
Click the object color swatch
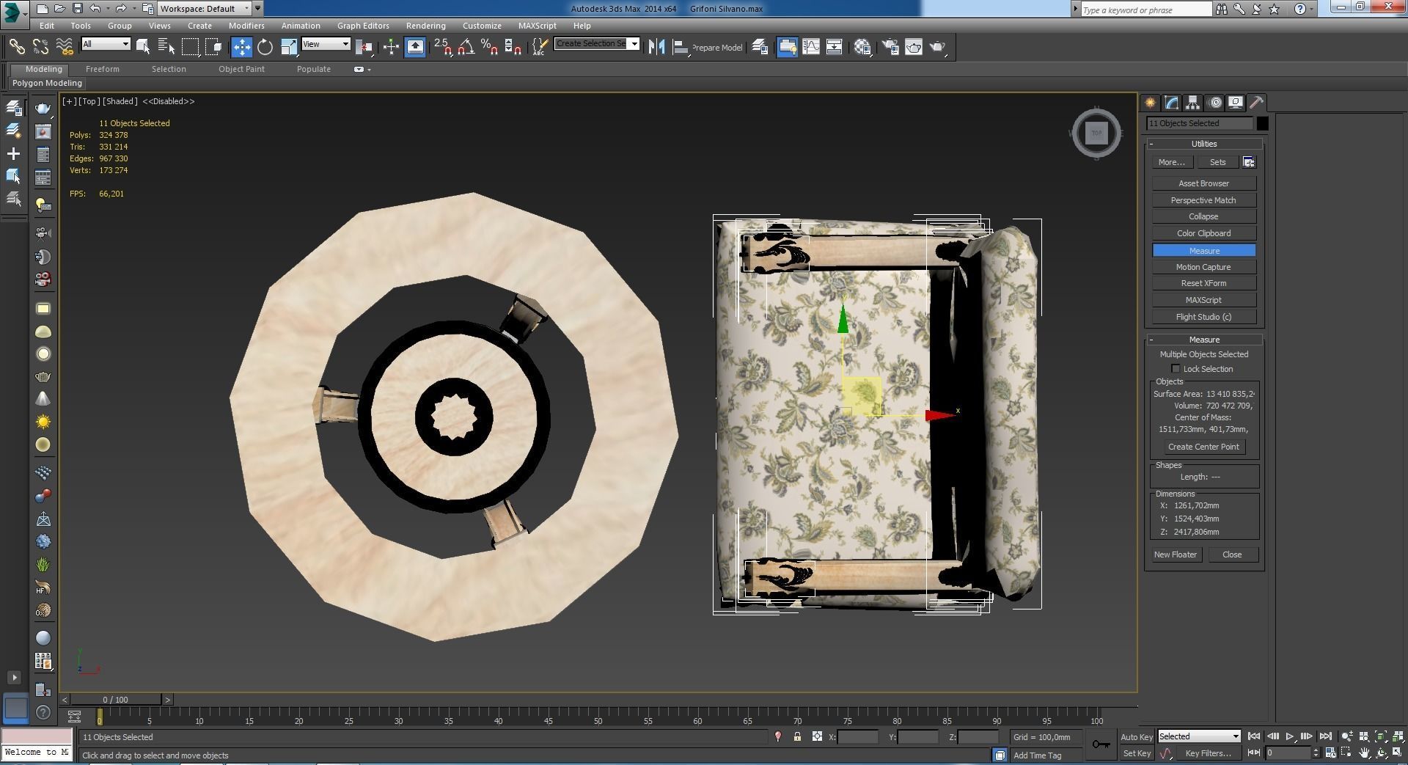(x=1262, y=123)
